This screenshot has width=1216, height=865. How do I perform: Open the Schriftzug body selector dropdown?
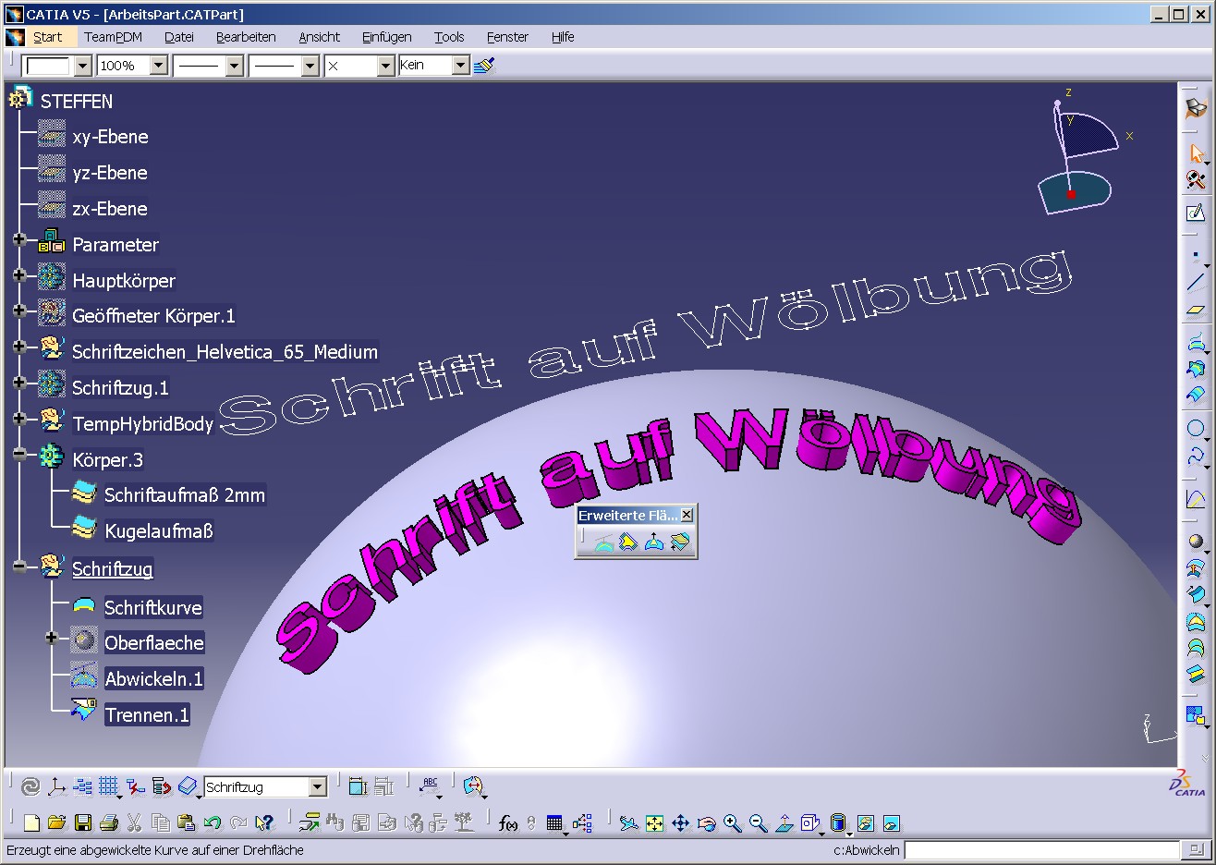[x=318, y=786]
